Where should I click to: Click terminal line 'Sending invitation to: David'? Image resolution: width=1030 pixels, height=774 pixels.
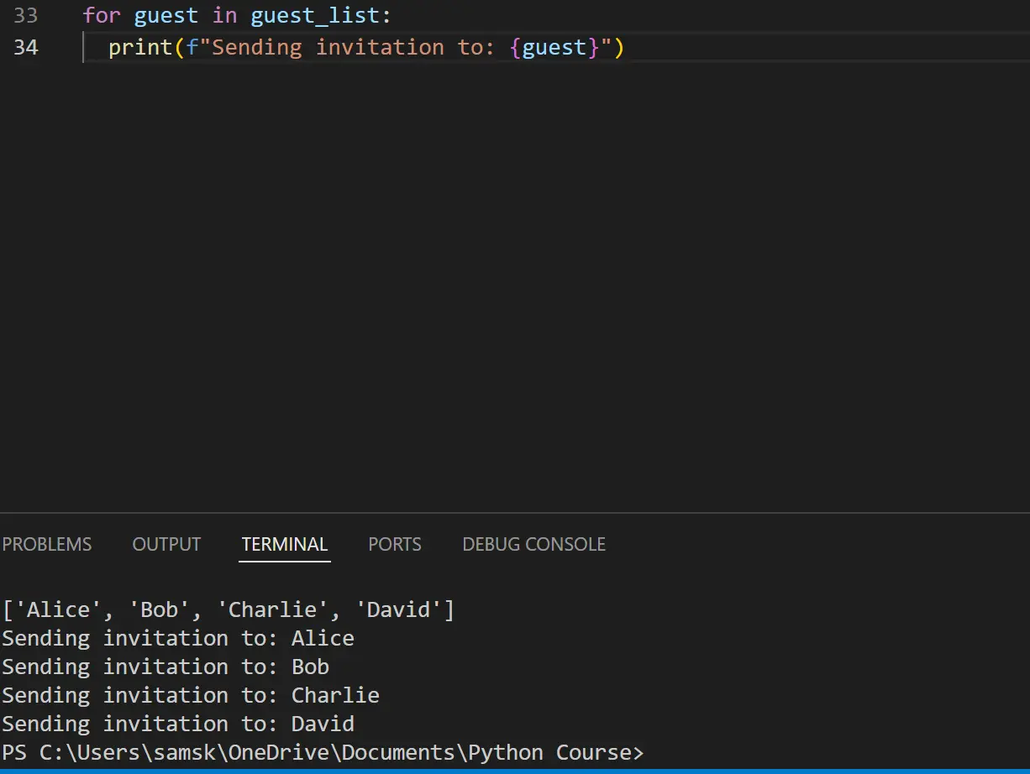click(x=178, y=724)
